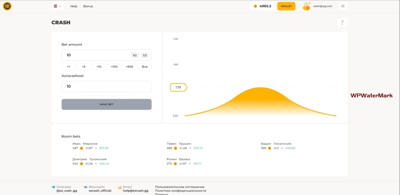400x195 pixels.
Task: Select player name Вадим Лисинский
Action: click(x=276, y=144)
